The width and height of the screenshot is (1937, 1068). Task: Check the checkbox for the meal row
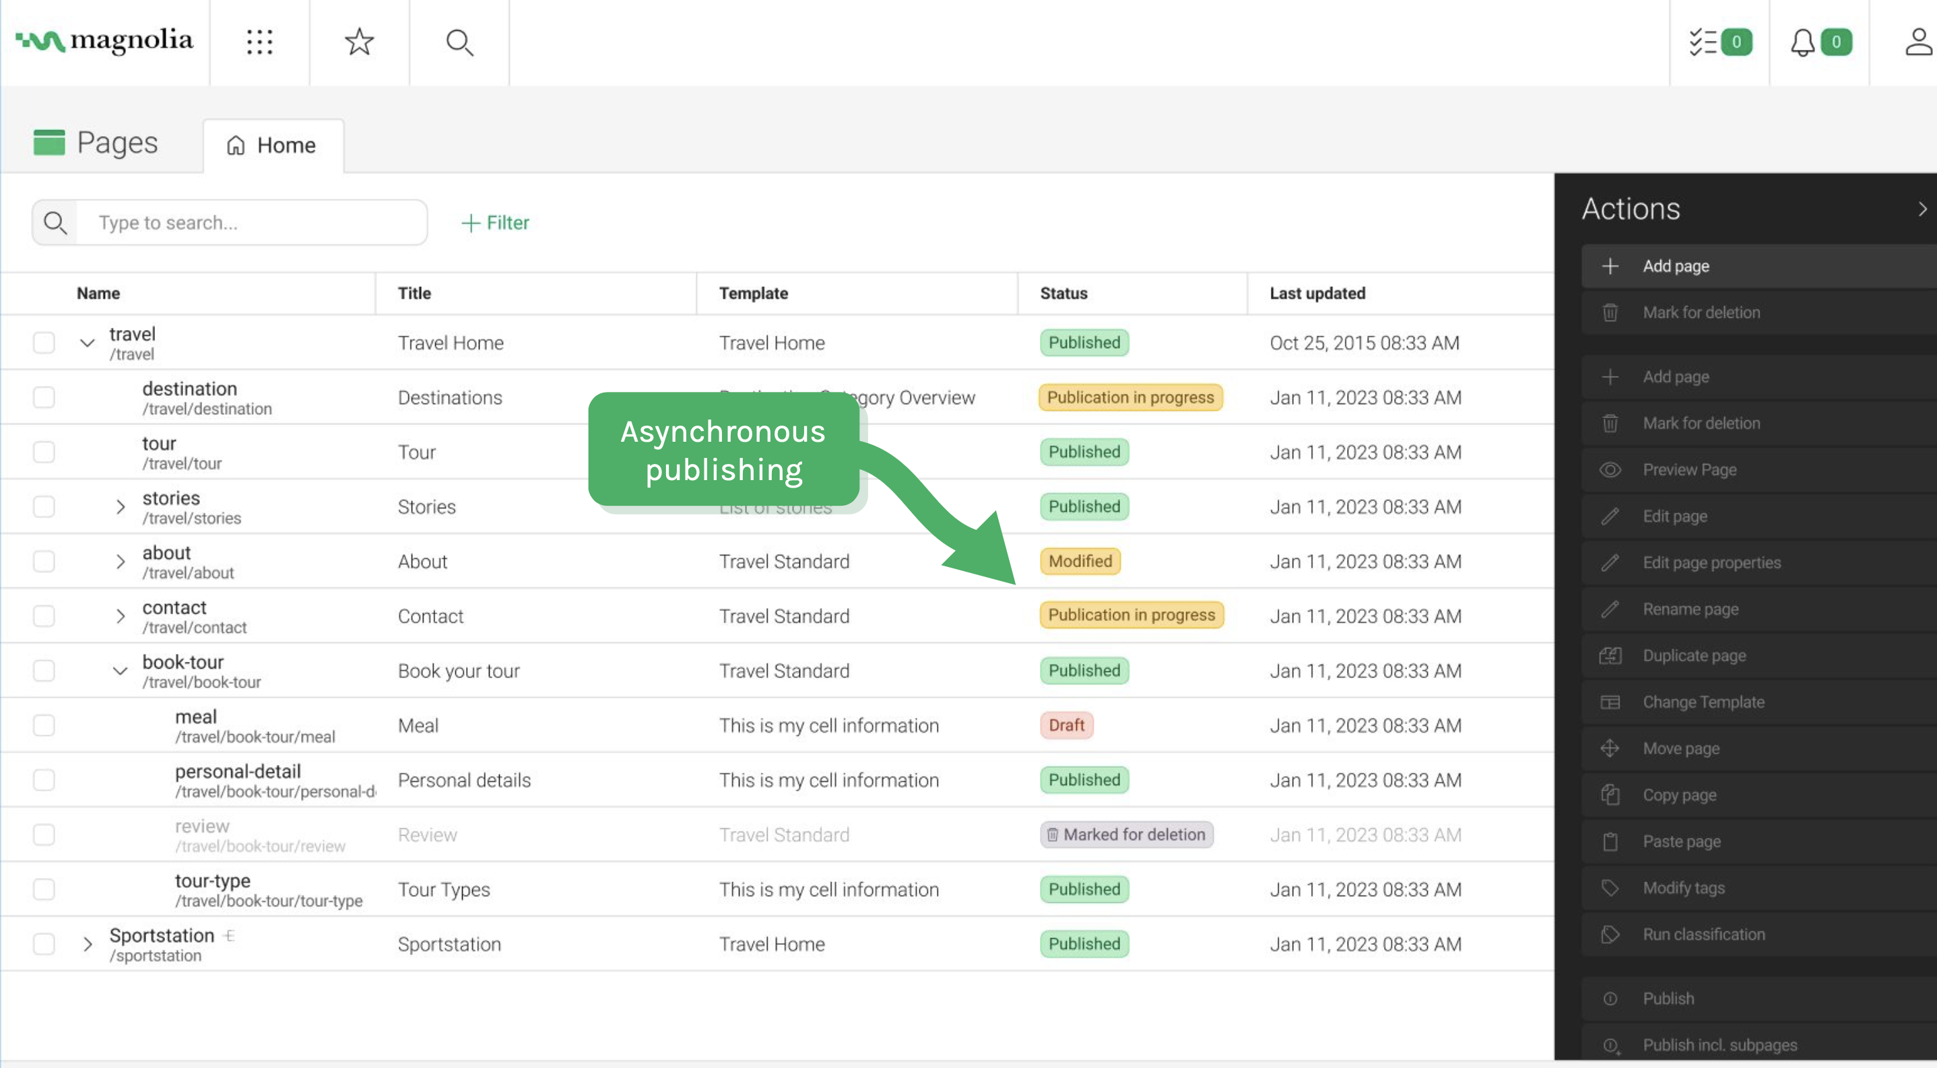[44, 725]
